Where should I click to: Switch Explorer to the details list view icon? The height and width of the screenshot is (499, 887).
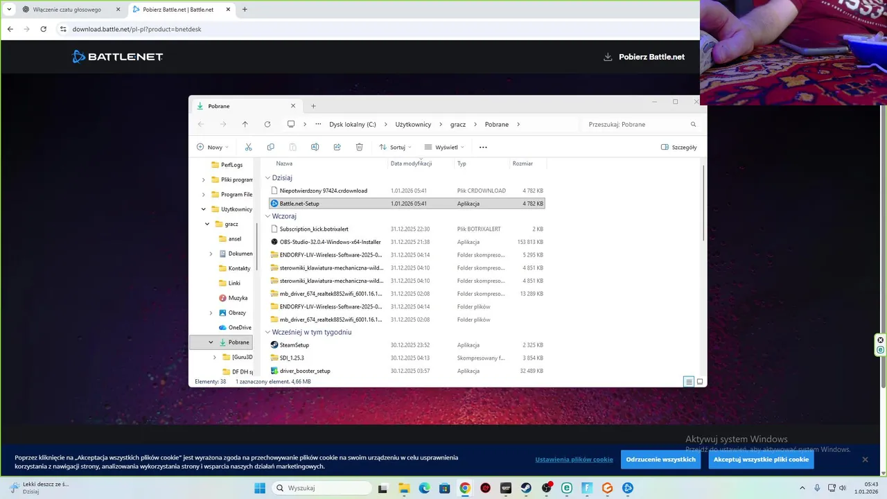pyautogui.click(x=688, y=381)
